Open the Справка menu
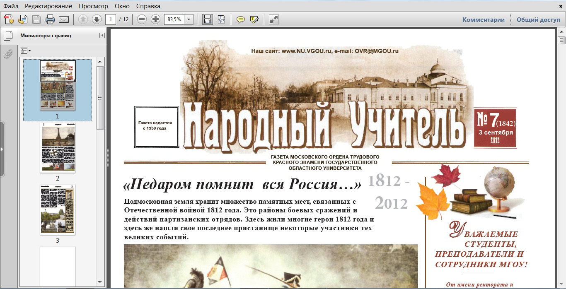This screenshot has height=289, width=566. tap(148, 6)
